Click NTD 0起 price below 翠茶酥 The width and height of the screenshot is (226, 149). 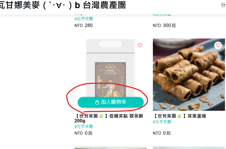pos(83,133)
